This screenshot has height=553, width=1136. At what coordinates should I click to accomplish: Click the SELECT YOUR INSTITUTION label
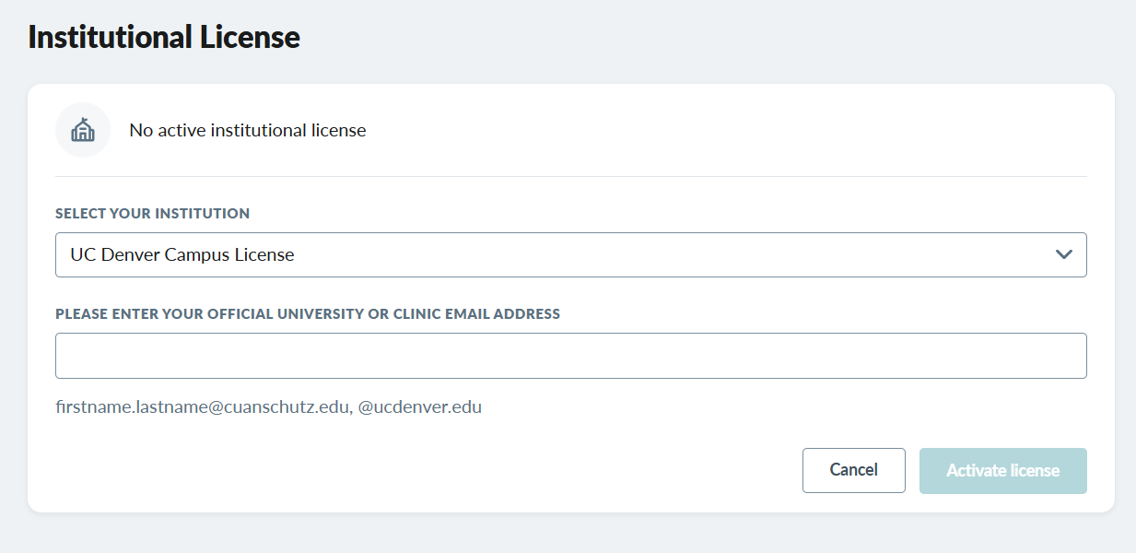click(152, 213)
